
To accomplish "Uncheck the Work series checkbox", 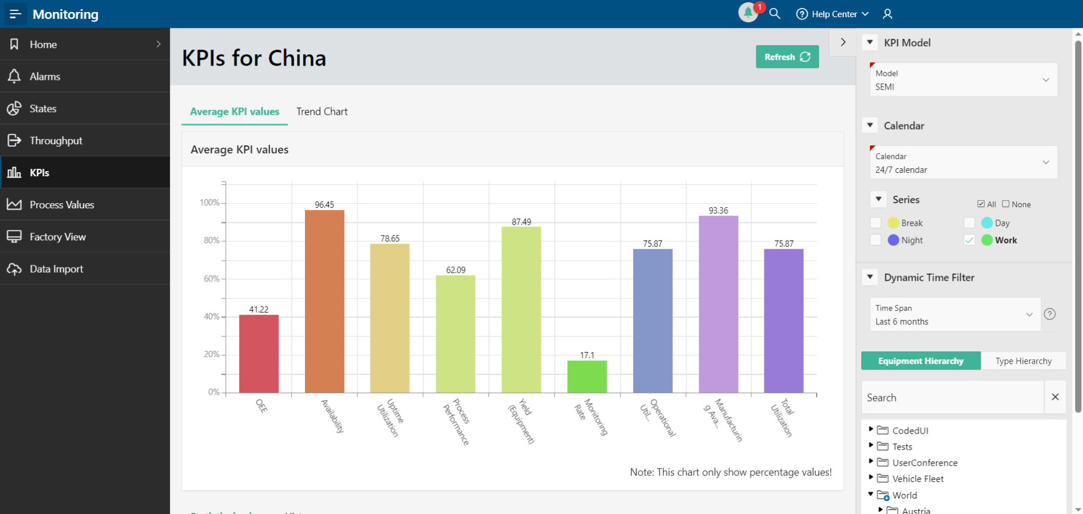I will 969,240.
